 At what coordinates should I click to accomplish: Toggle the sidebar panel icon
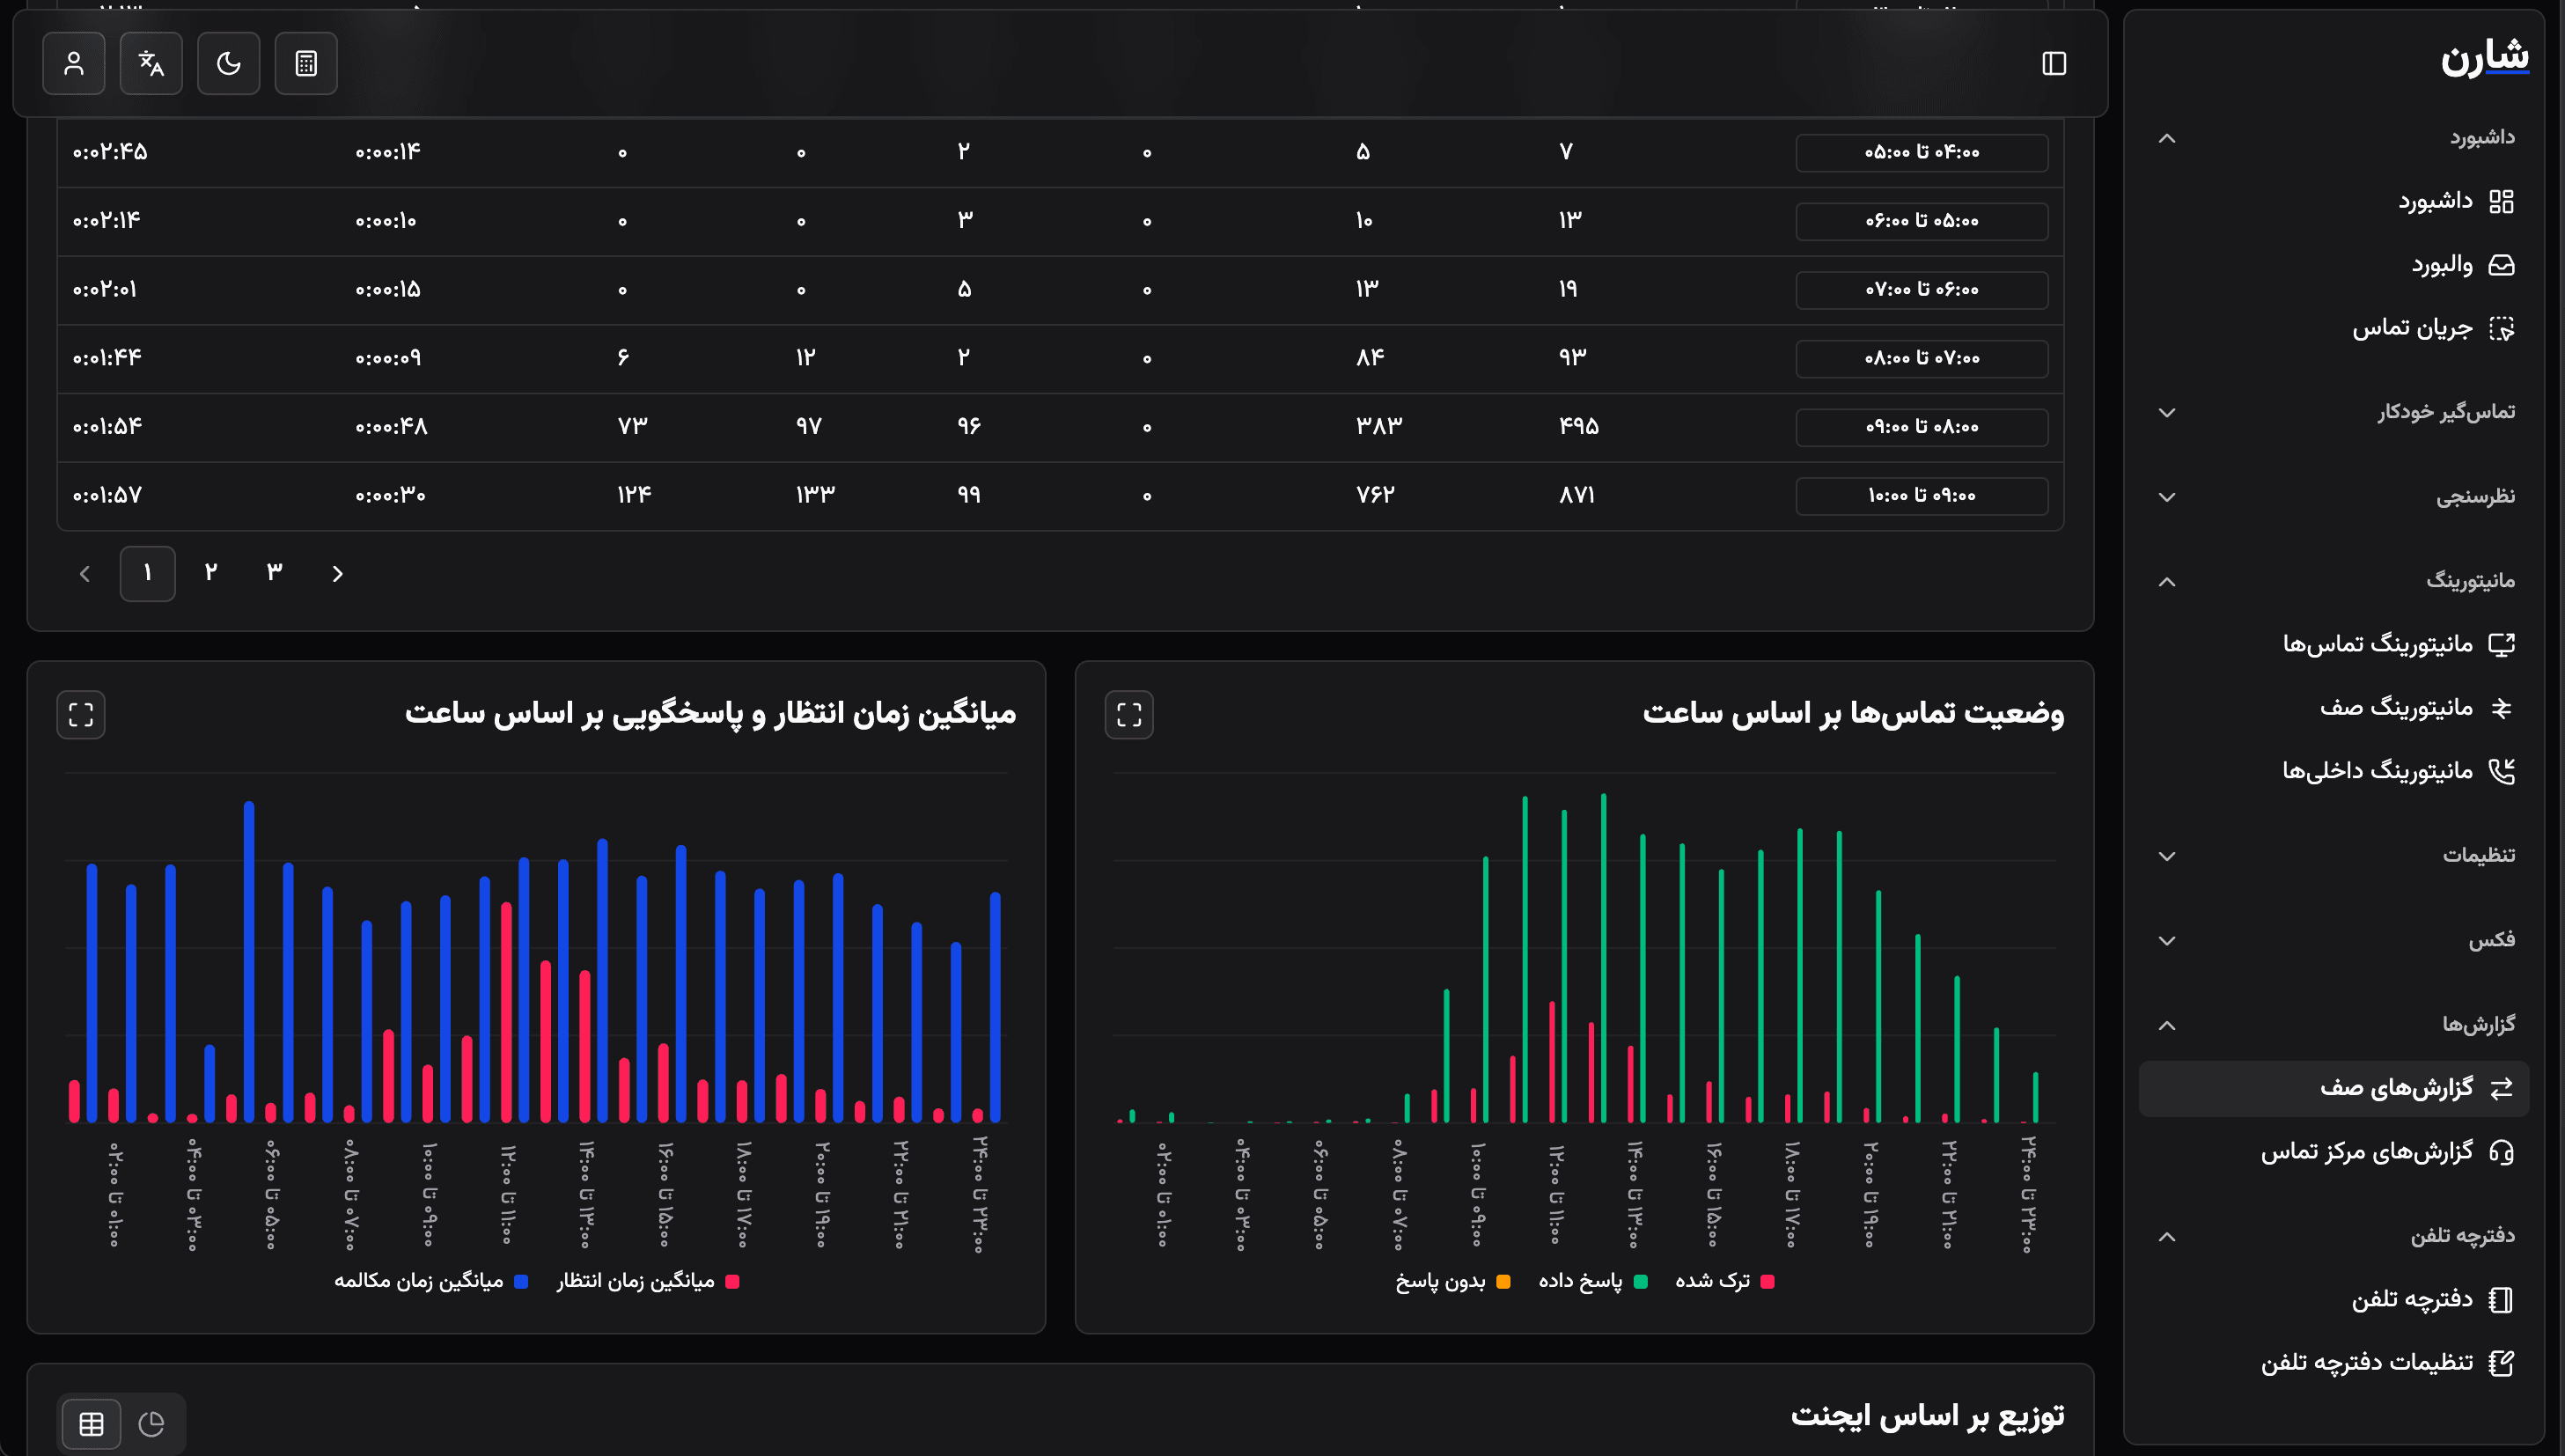click(2054, 64)
